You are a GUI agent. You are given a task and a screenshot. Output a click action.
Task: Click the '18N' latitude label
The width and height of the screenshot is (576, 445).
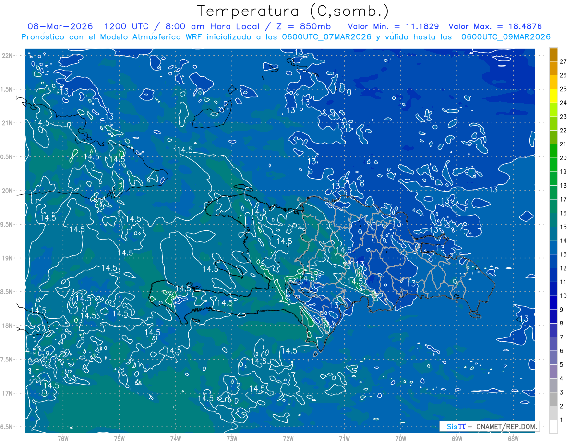coord(8,325)
